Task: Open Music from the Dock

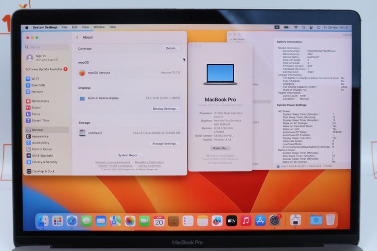Action: tap(246, 221)
